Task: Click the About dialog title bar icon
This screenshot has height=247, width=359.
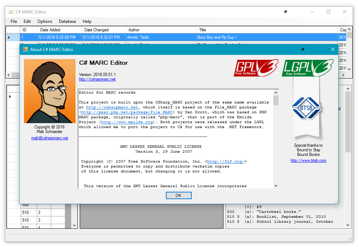Action: (x=25, y=49)
